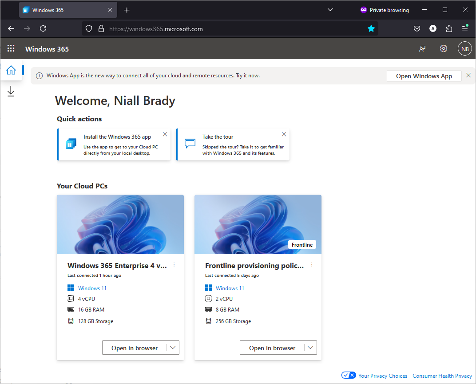Dismiss the Take the tour card
476x384 pixels.
click(284, 134)
